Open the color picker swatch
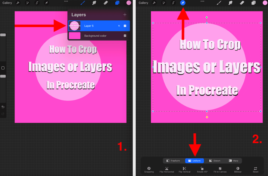The width and height of the screenshot is (268, 176). click(128, 3)
